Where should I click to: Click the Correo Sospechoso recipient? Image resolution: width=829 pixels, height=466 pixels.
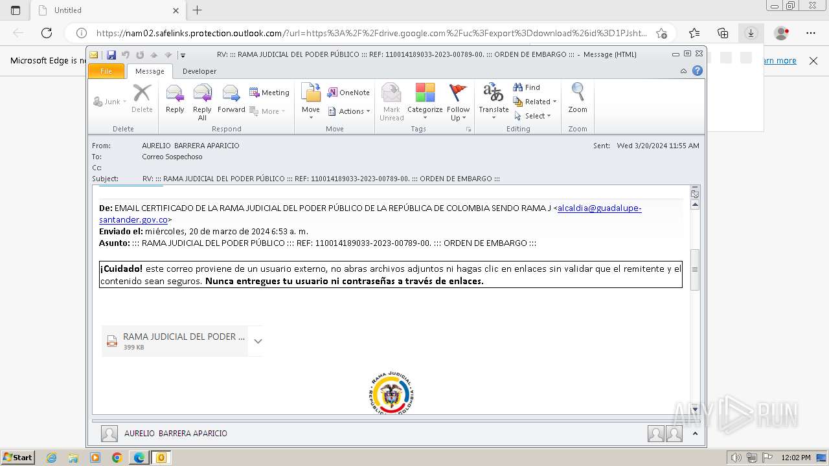pyautogui.click(x=172, y=157)
